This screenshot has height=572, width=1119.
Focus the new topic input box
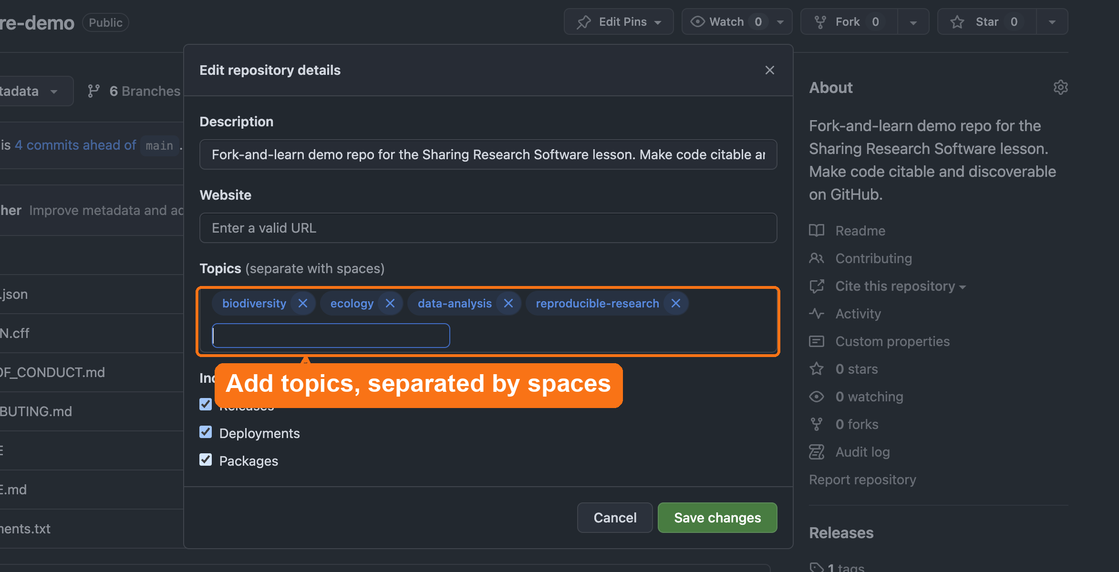[x=331, y=336]
